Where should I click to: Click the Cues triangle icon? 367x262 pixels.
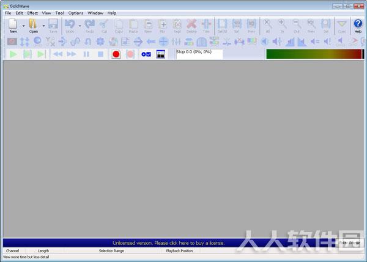(342, 26)
